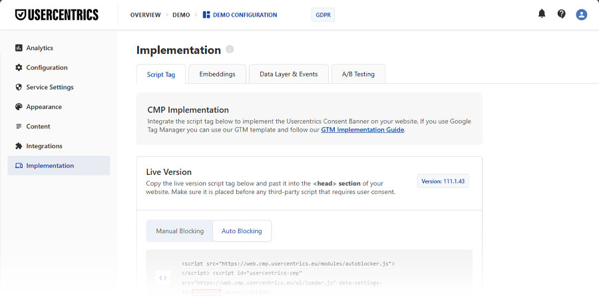599x299 pixels.
Task: Click the Usercentrics logo
Action: point(57,15)
